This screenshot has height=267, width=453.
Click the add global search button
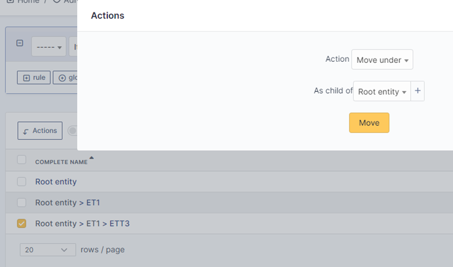click(x=65, y=78)
